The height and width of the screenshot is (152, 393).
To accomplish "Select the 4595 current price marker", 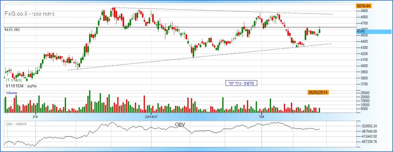I will 361,32.
